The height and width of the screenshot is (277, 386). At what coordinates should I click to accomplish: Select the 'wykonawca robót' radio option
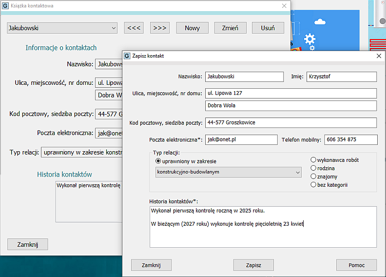[313, 160]
